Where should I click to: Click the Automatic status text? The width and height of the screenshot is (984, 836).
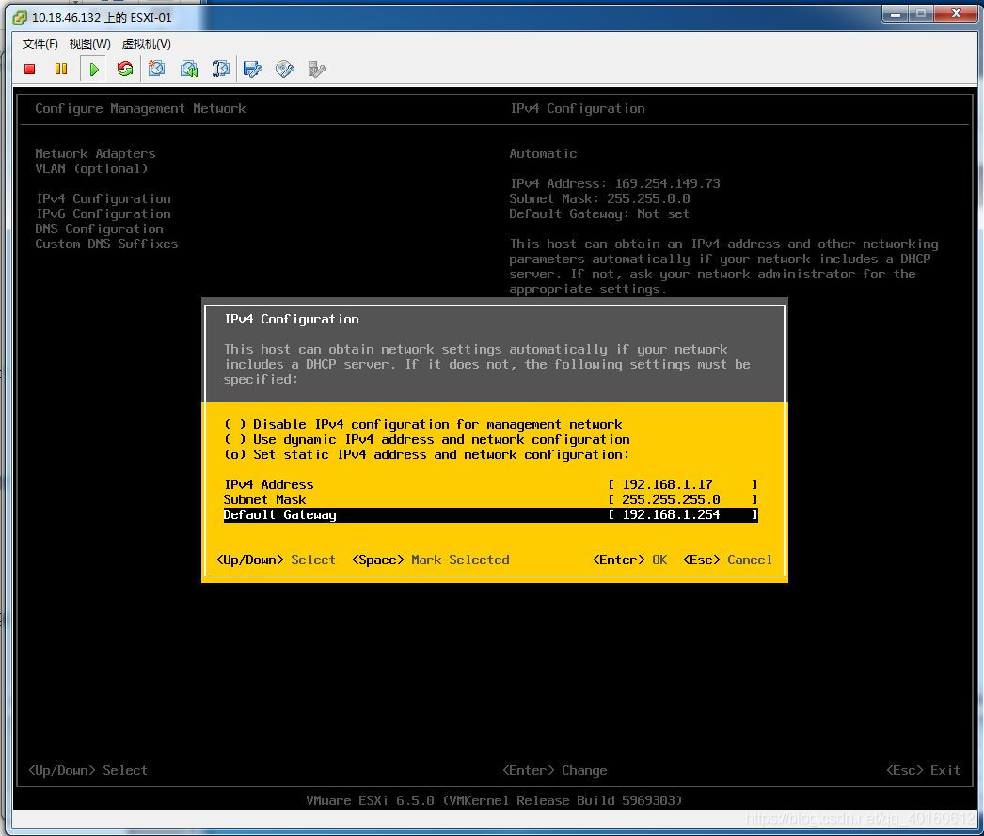(544, 153)
